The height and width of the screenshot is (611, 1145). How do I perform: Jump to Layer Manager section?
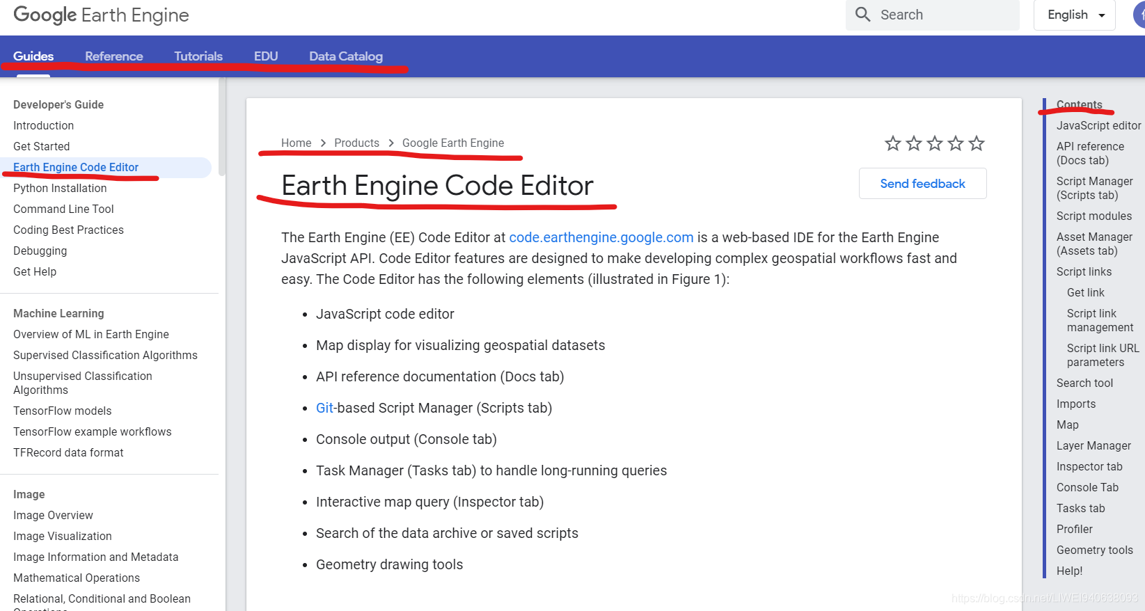coord(1093,445)
